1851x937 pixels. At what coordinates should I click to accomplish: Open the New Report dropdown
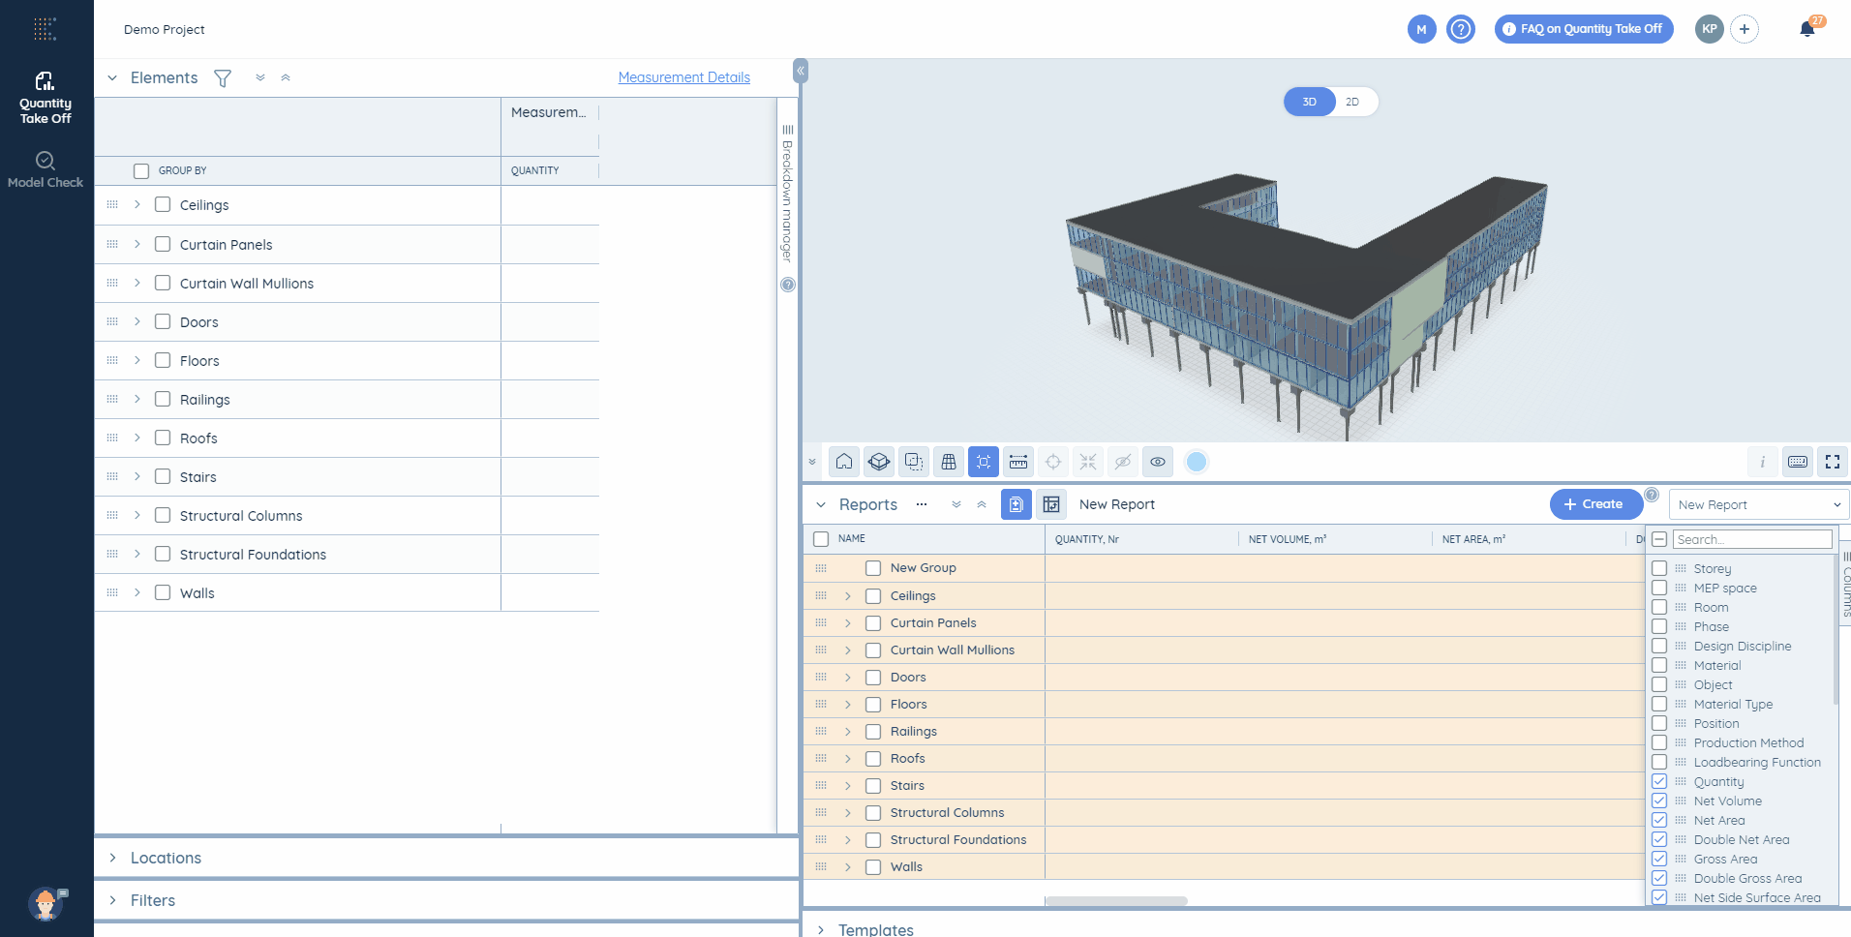pyautogui.click(x=1759, y=504)
